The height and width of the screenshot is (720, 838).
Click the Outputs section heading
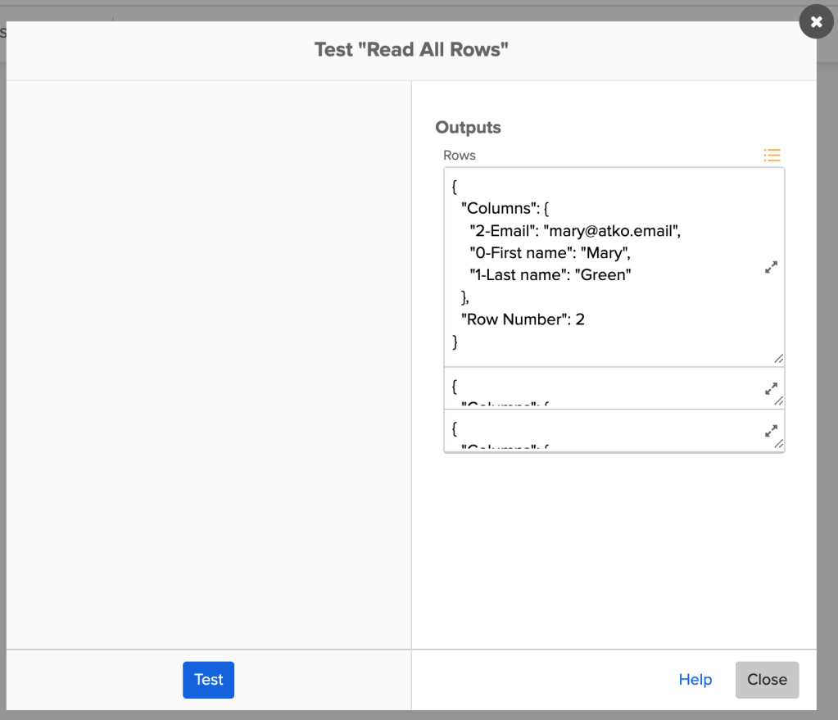468,128
